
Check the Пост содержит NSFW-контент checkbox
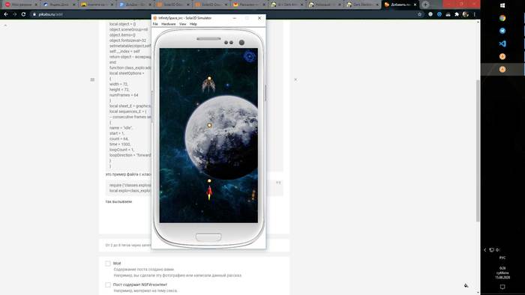click(x=108, y=285)
